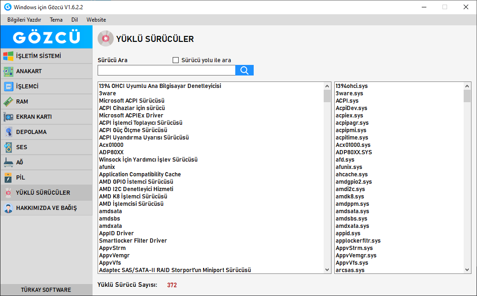Click the down arrow of driver names scrollbar
Screen dimensions: 477x296
click(x=327, y=270)
